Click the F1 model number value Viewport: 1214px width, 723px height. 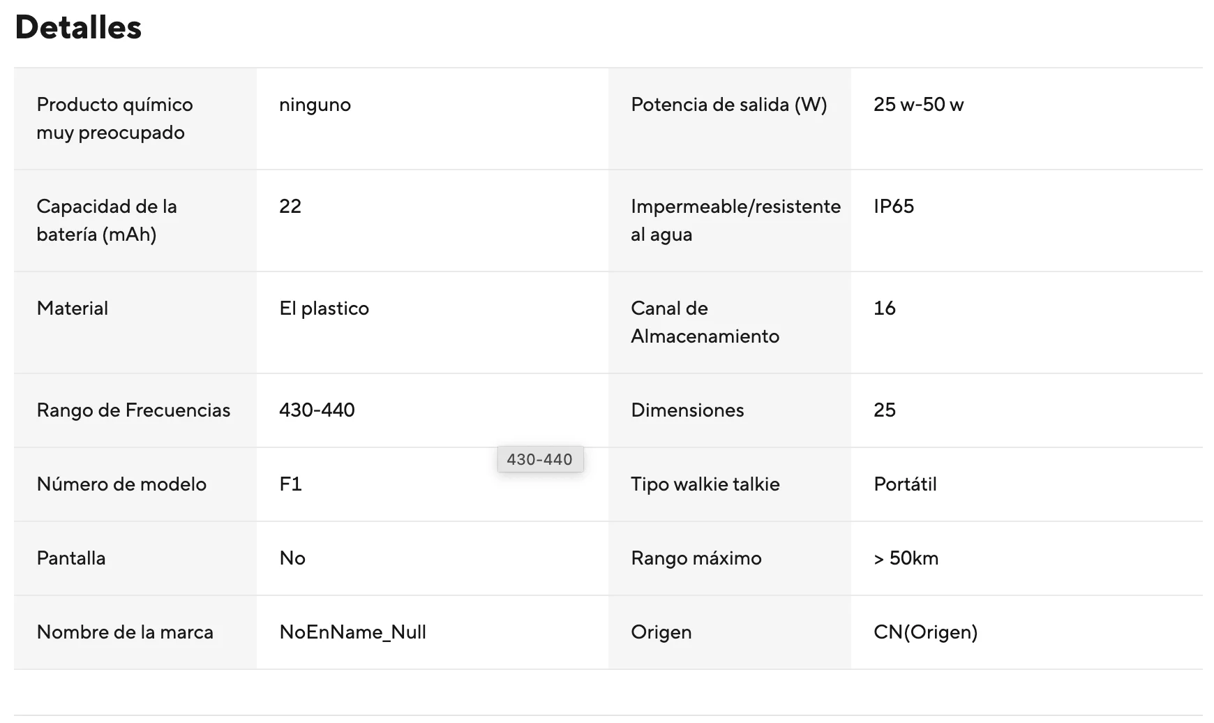290,484
